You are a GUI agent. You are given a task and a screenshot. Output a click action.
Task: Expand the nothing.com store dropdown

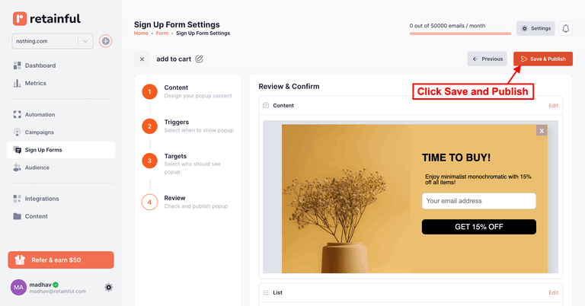point(86,41)
